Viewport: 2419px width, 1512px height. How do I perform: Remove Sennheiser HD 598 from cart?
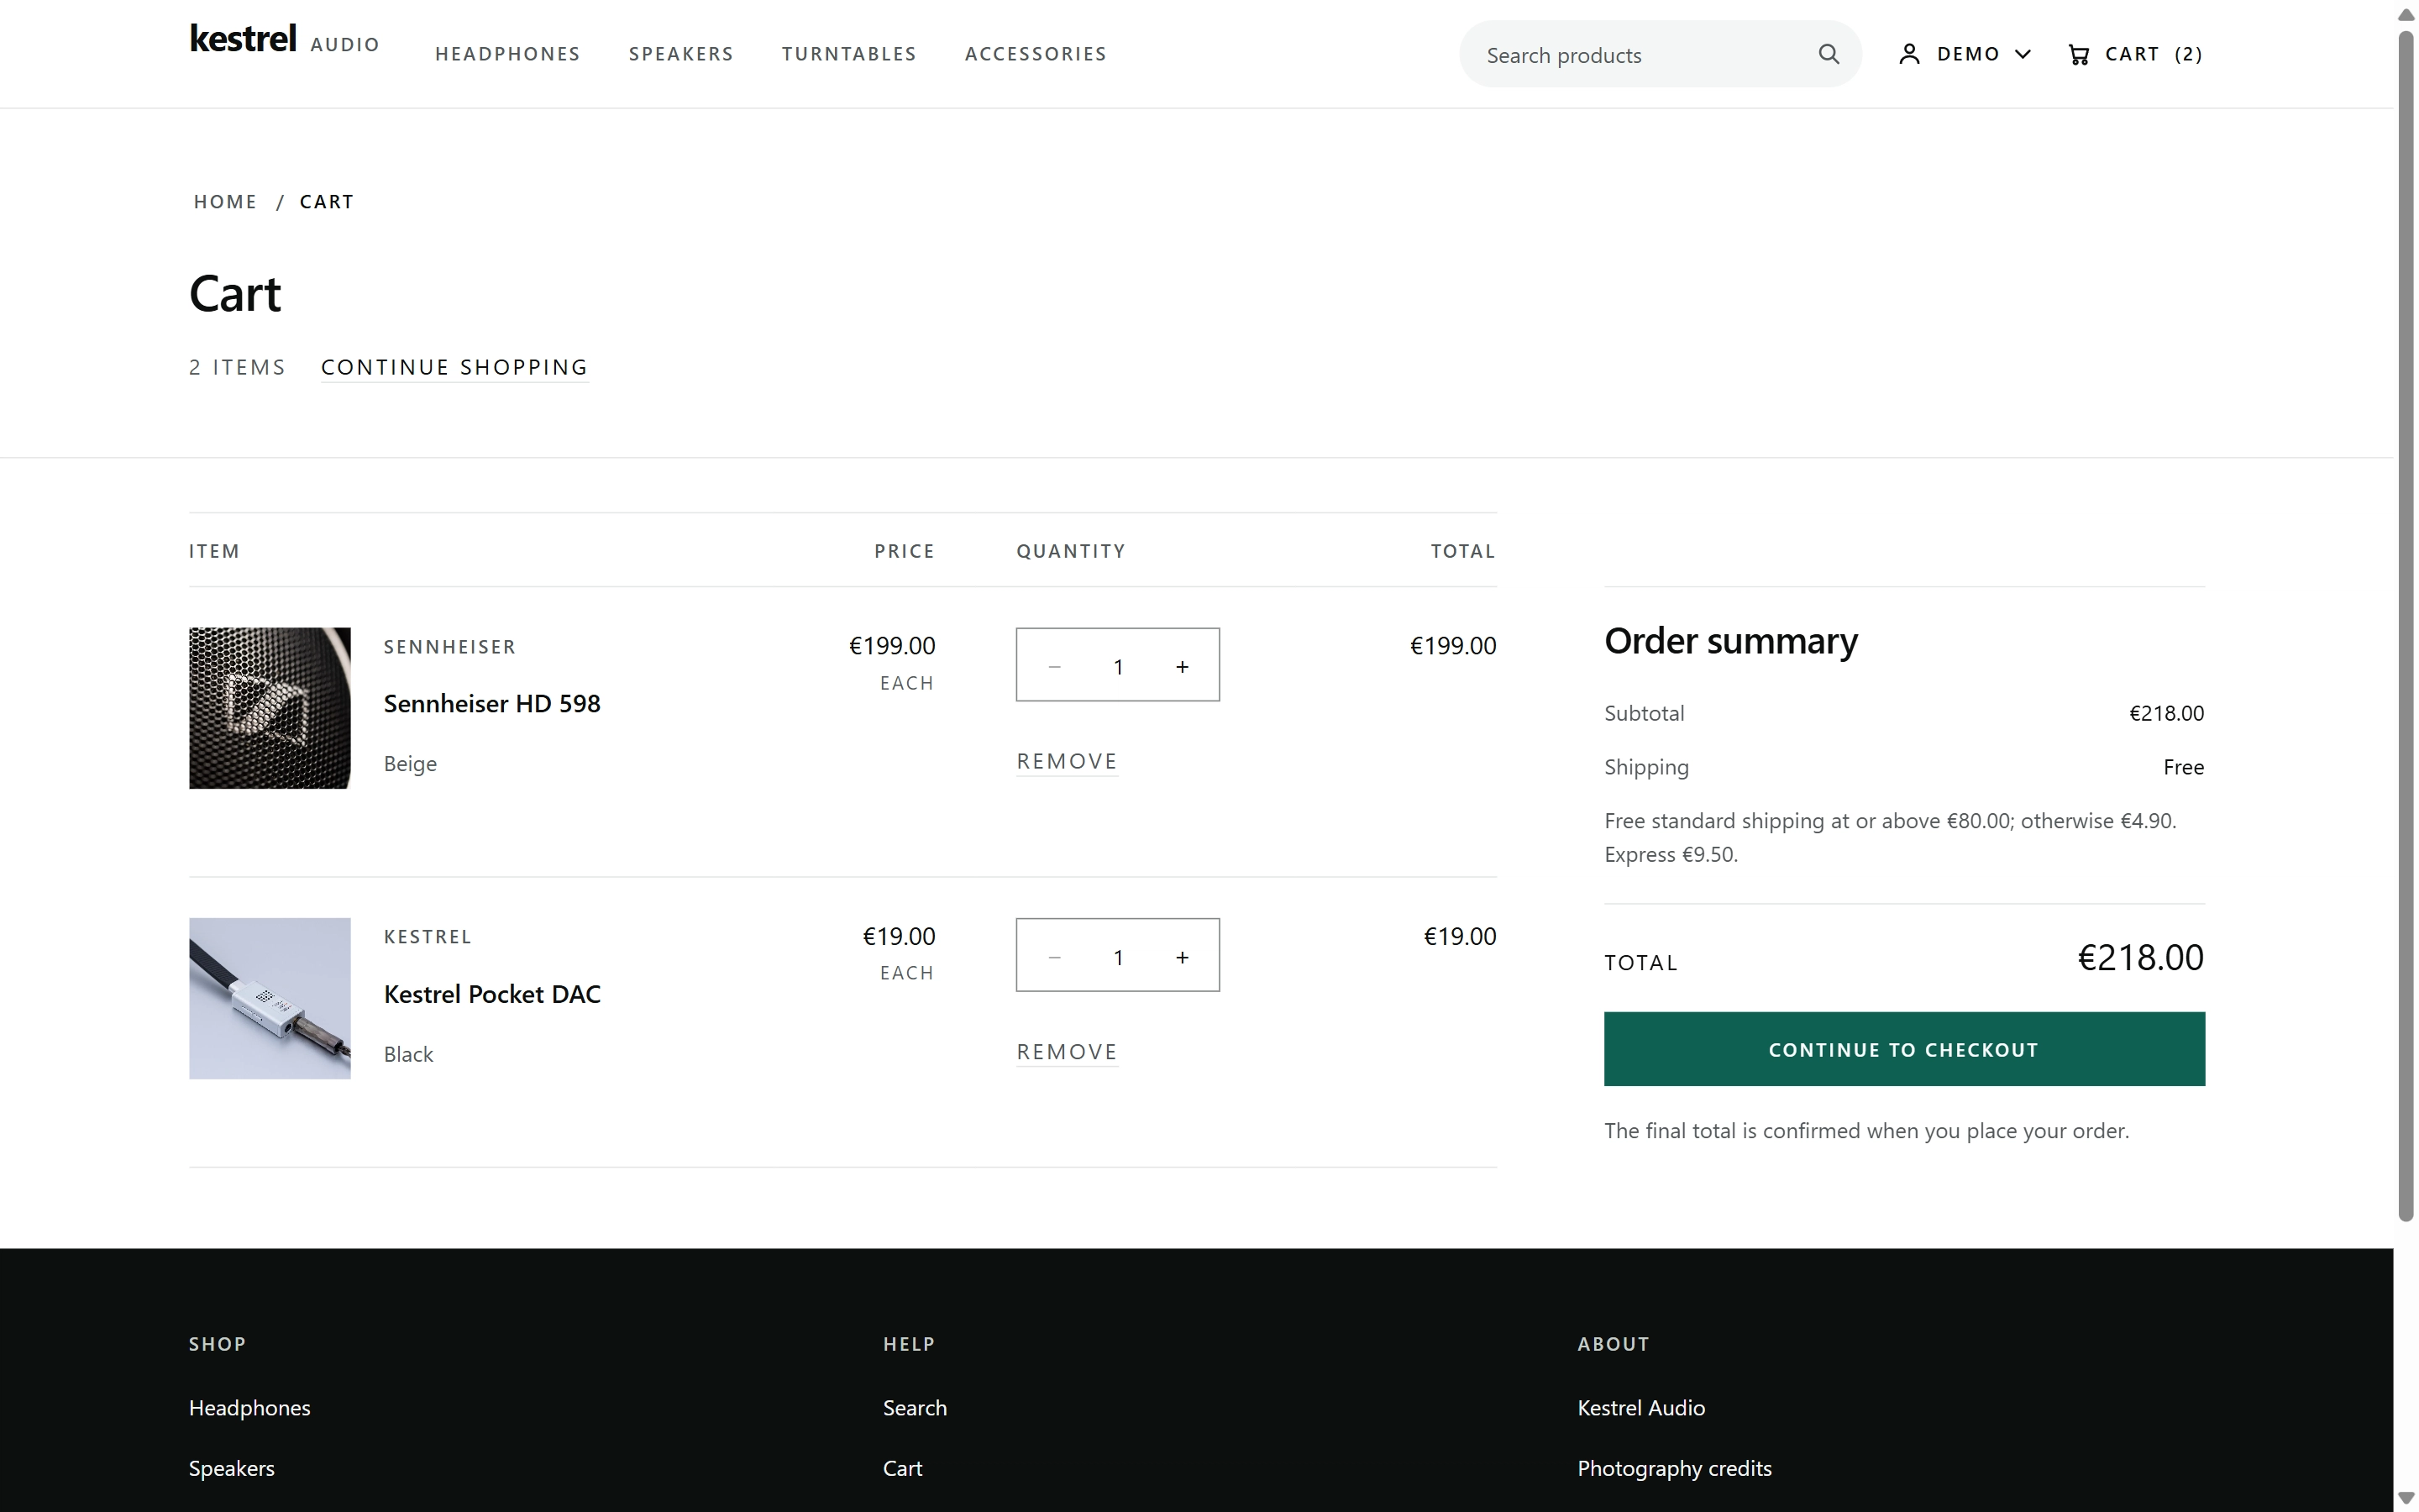tap(1067, 761)
